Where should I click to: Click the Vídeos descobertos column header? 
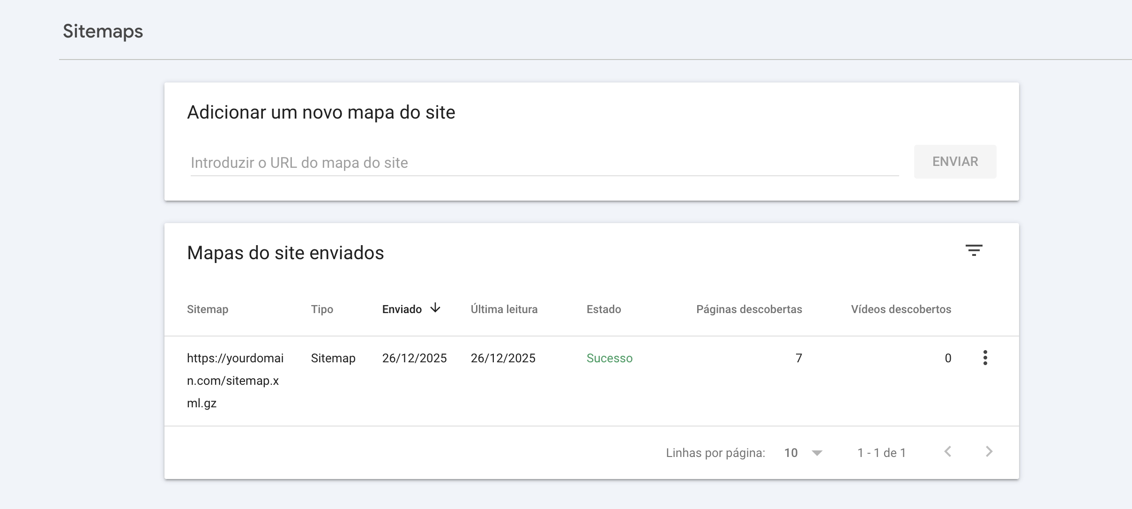pos(900,309)
